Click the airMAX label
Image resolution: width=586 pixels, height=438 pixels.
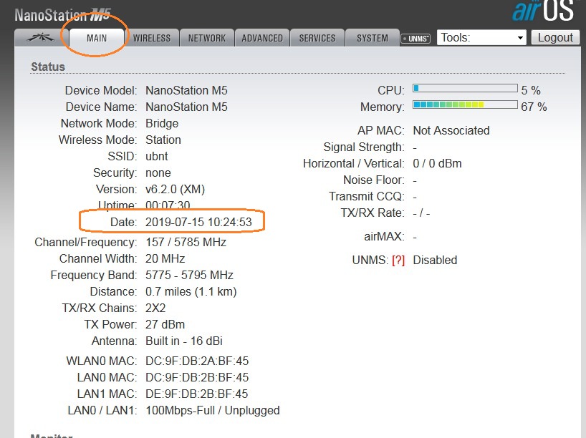point(384,236)
